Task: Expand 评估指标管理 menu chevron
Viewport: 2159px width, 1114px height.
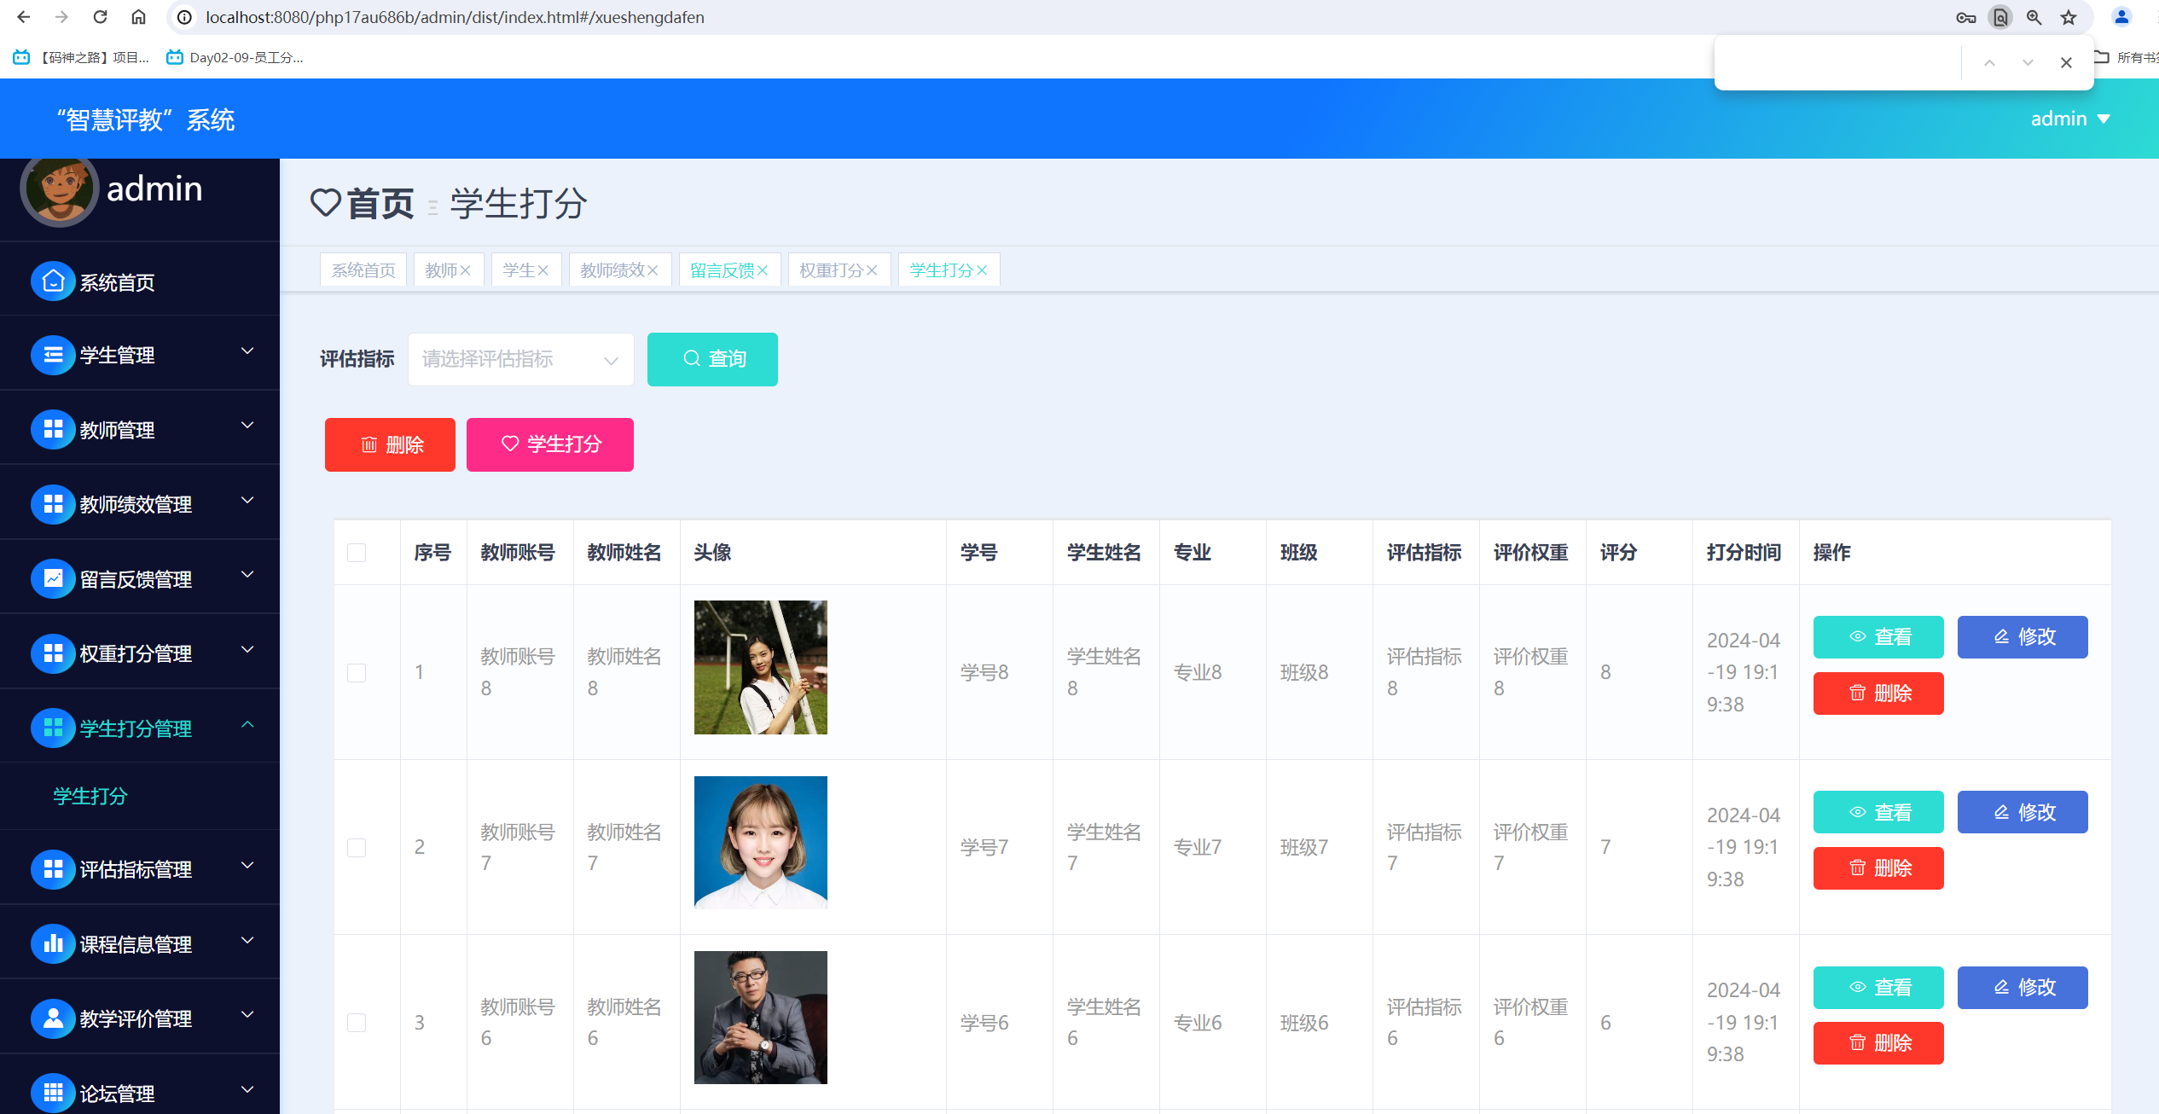Action: tap(247, 866)
